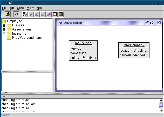Open the View menu
The height and width of the screenshot is (117, 164).
tap(30, 8)
